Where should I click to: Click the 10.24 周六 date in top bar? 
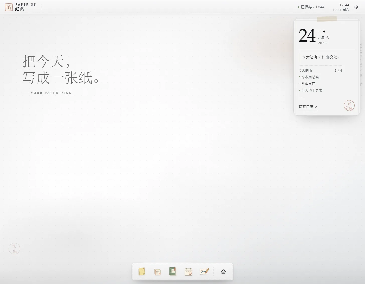tap(341, 10)
